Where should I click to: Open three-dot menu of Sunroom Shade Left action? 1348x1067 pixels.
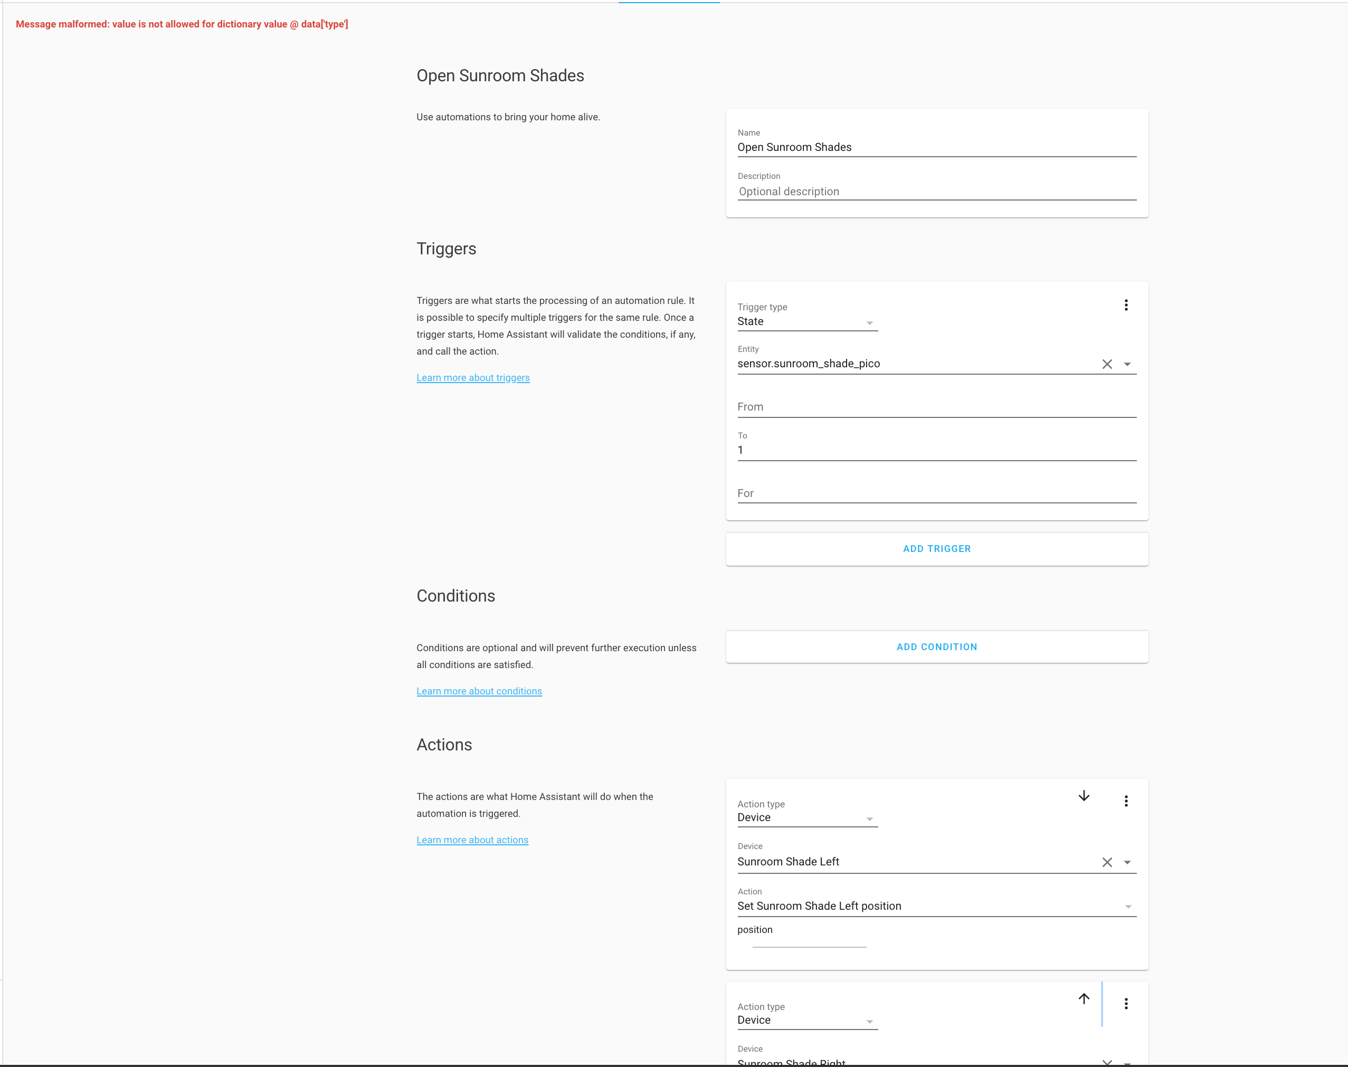pyautogui.click(x=1126, y=801)
